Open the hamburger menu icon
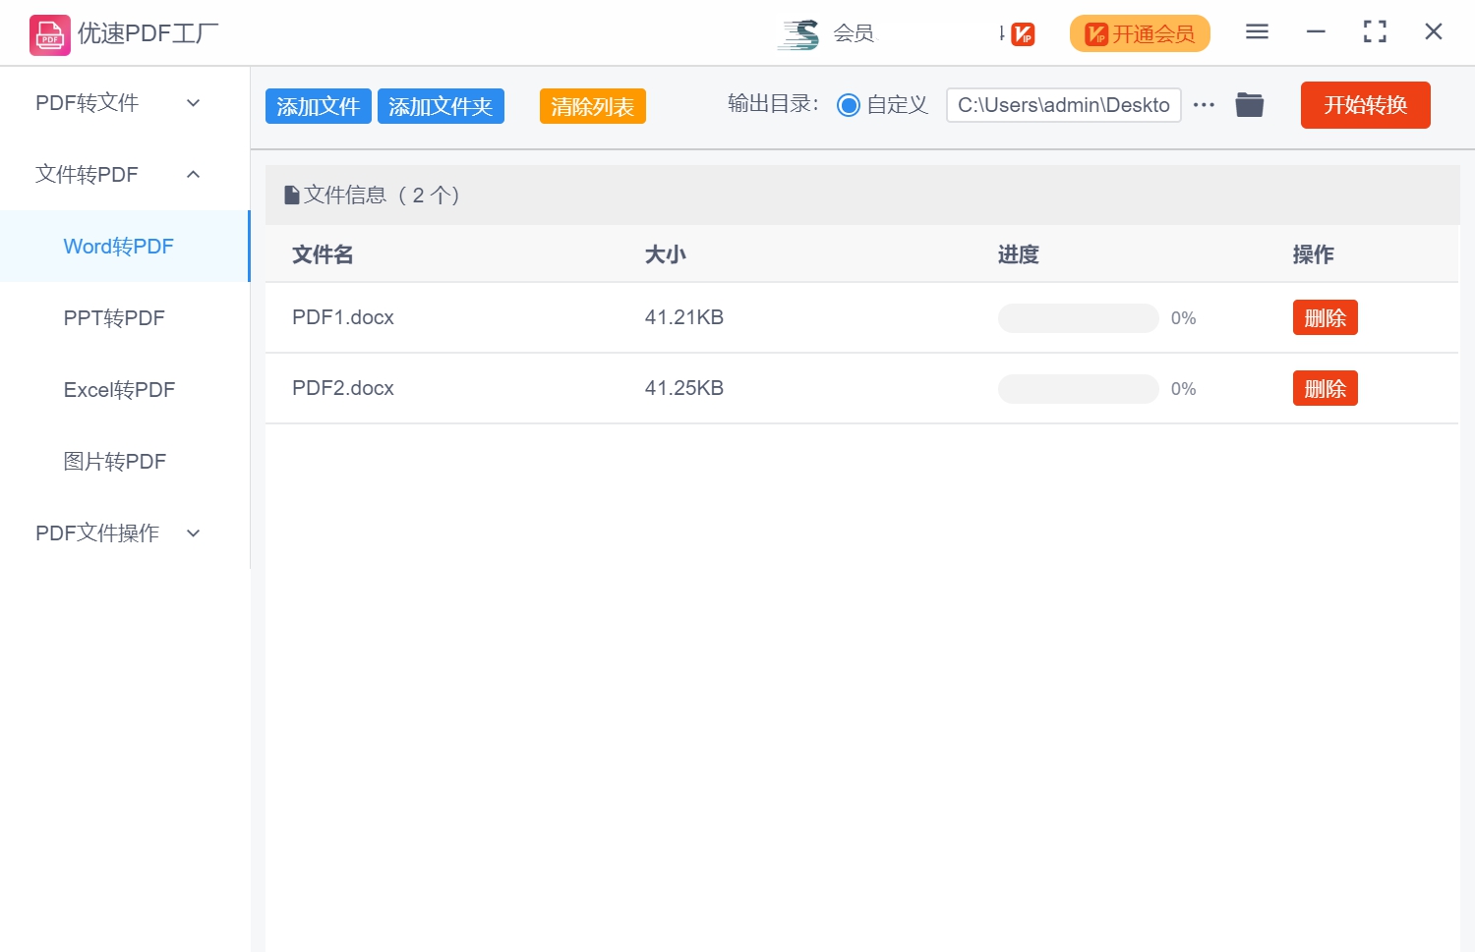This screenshot has height=952, width=1475. point(1256,31)
